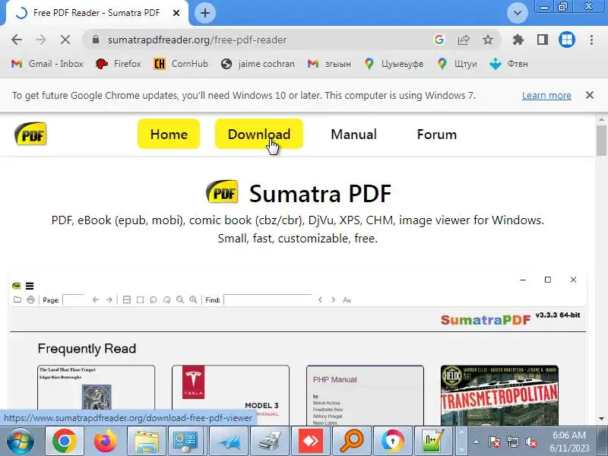Click the match case Aa icon
Viewport: 608px width, 456px height.
click(x=347, y=299)
